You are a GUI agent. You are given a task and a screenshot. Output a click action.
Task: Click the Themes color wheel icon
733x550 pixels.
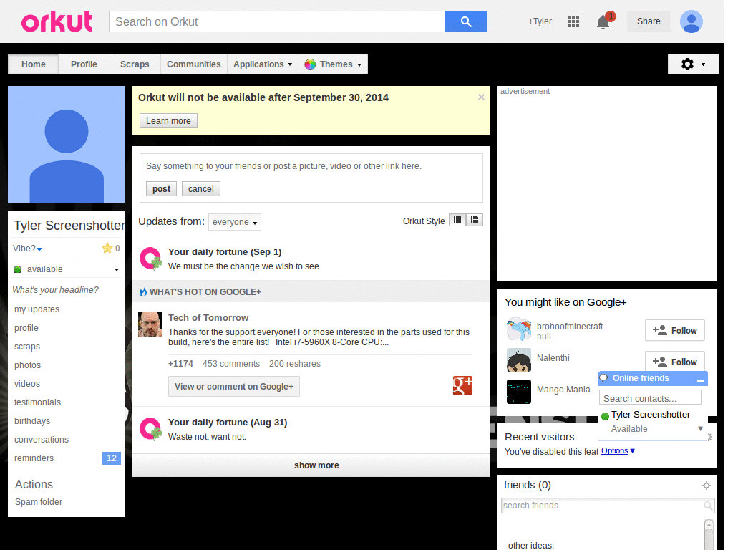[309, 64]
